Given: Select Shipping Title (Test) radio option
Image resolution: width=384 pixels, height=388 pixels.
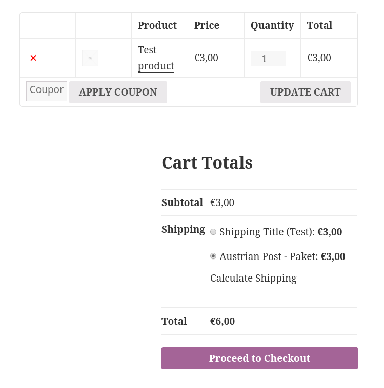Looking at the screenshot, I should coord(213,232).
